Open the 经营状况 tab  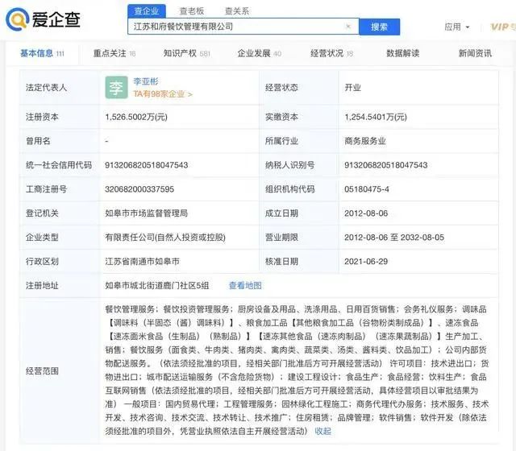(x=331, y=53)
